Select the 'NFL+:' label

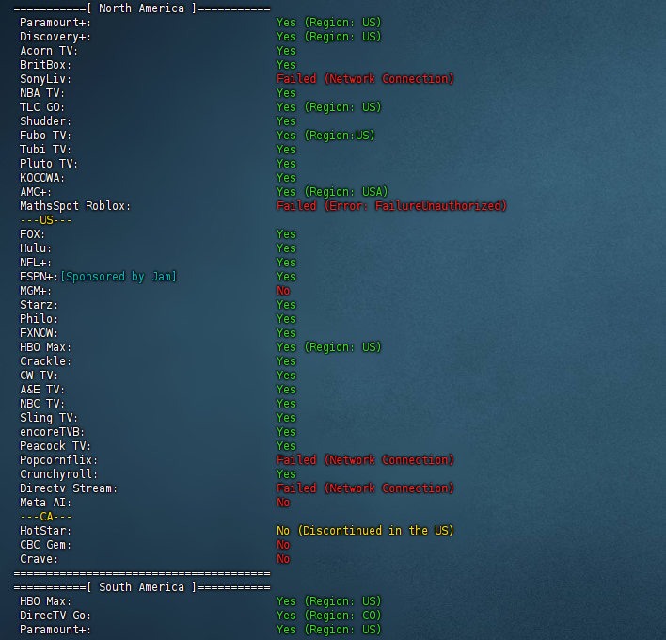coord(36,263)
